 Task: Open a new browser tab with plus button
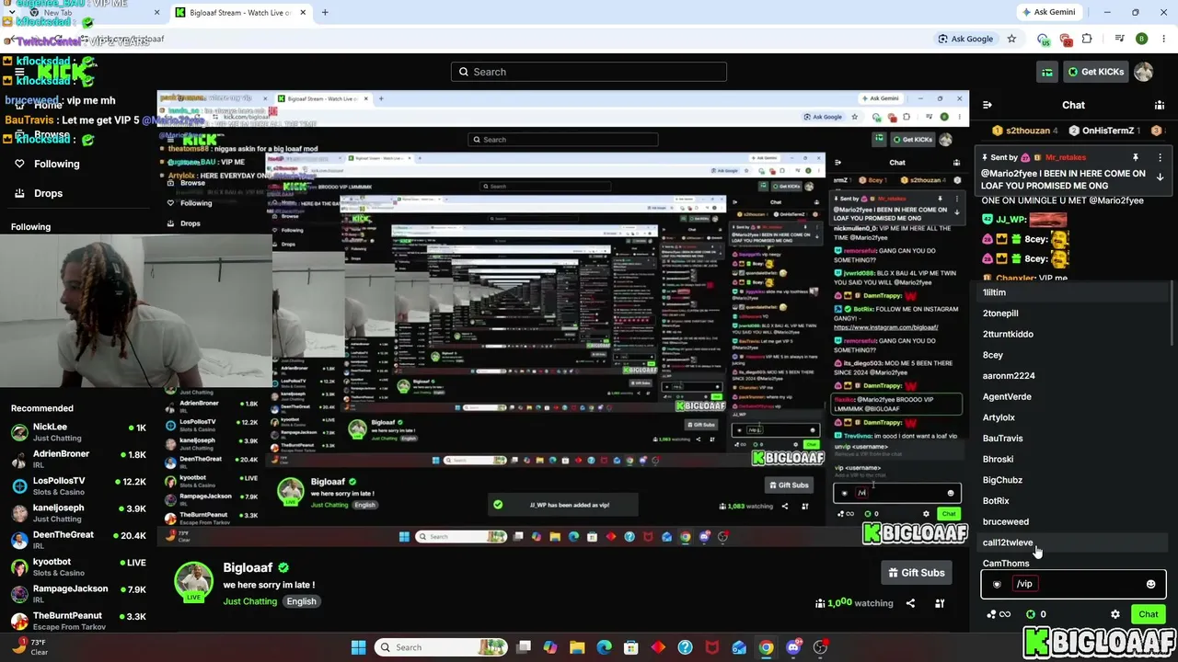325,13
